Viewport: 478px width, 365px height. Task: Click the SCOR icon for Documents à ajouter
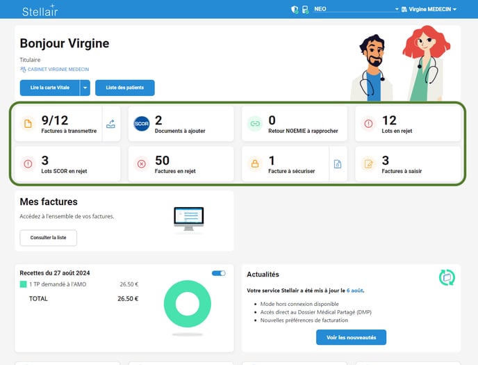pos(142,124)
